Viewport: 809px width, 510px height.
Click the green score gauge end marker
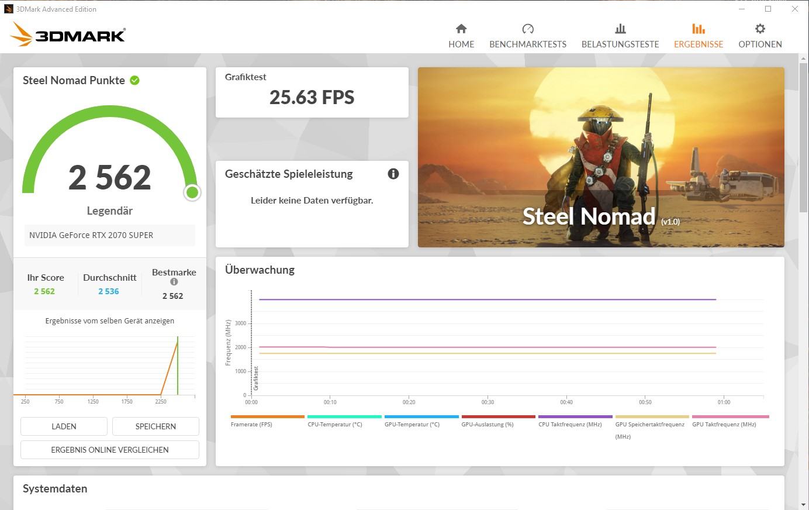tap(192, 192)
